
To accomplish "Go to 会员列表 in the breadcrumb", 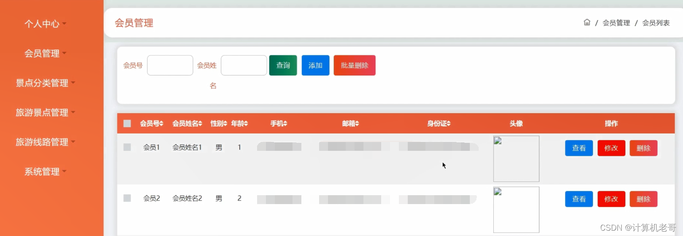I will click(x=656, y=23).
